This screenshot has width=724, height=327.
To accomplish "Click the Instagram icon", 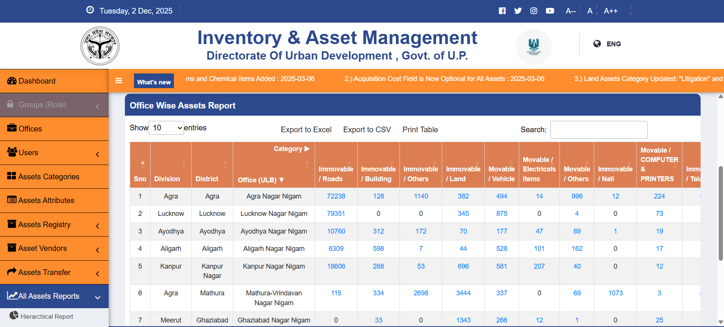I will [534, 11].
